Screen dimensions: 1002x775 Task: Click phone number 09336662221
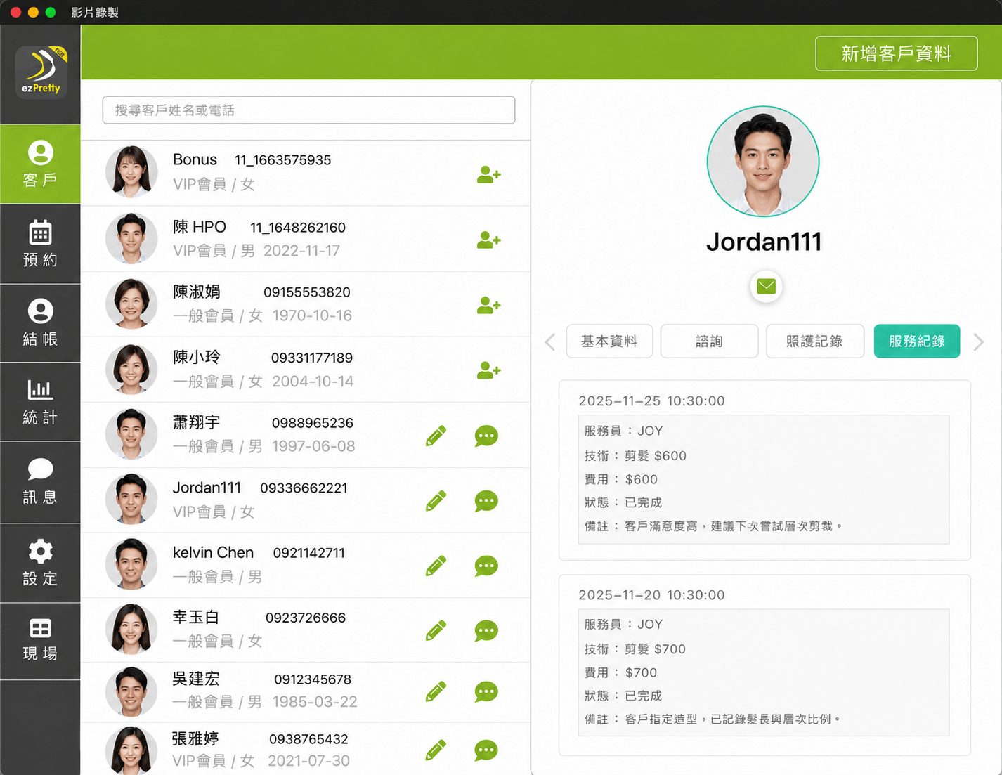tap(304, 488)
